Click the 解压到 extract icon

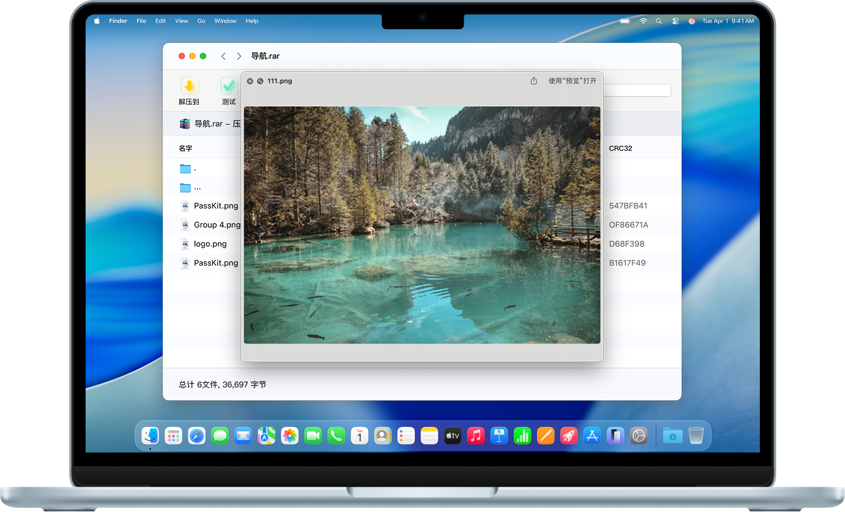pos(189,86)
